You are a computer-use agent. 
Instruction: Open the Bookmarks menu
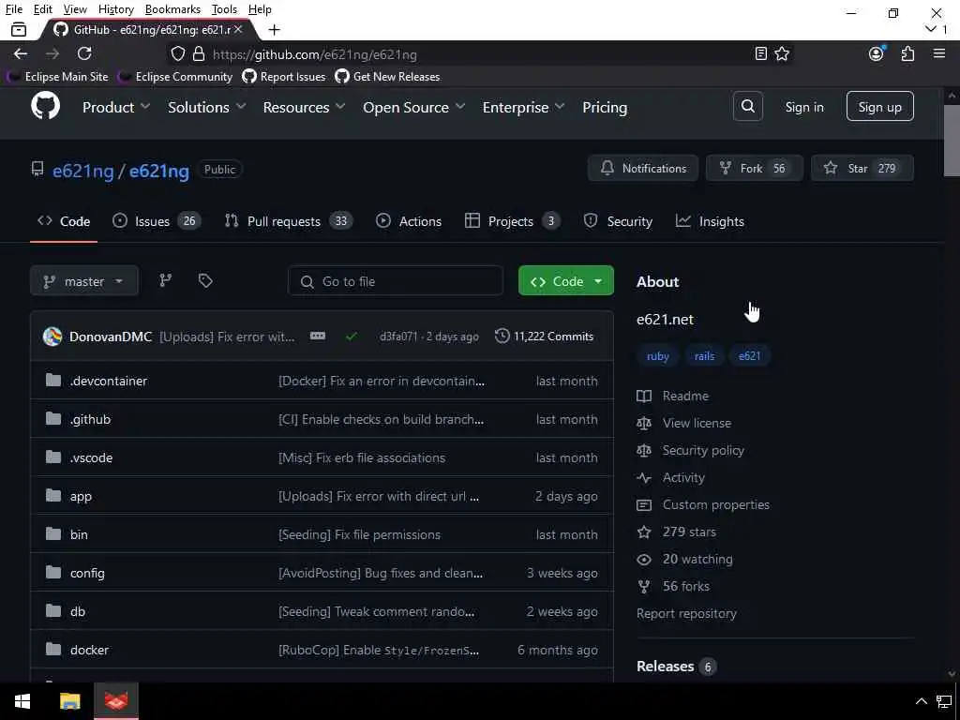coord(172,9)
